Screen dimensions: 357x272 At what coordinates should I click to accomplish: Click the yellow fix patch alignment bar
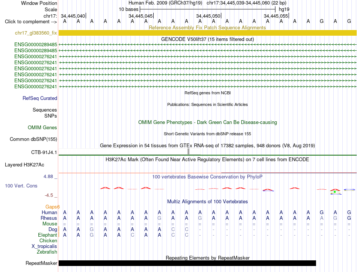click(x=207, y=33)
